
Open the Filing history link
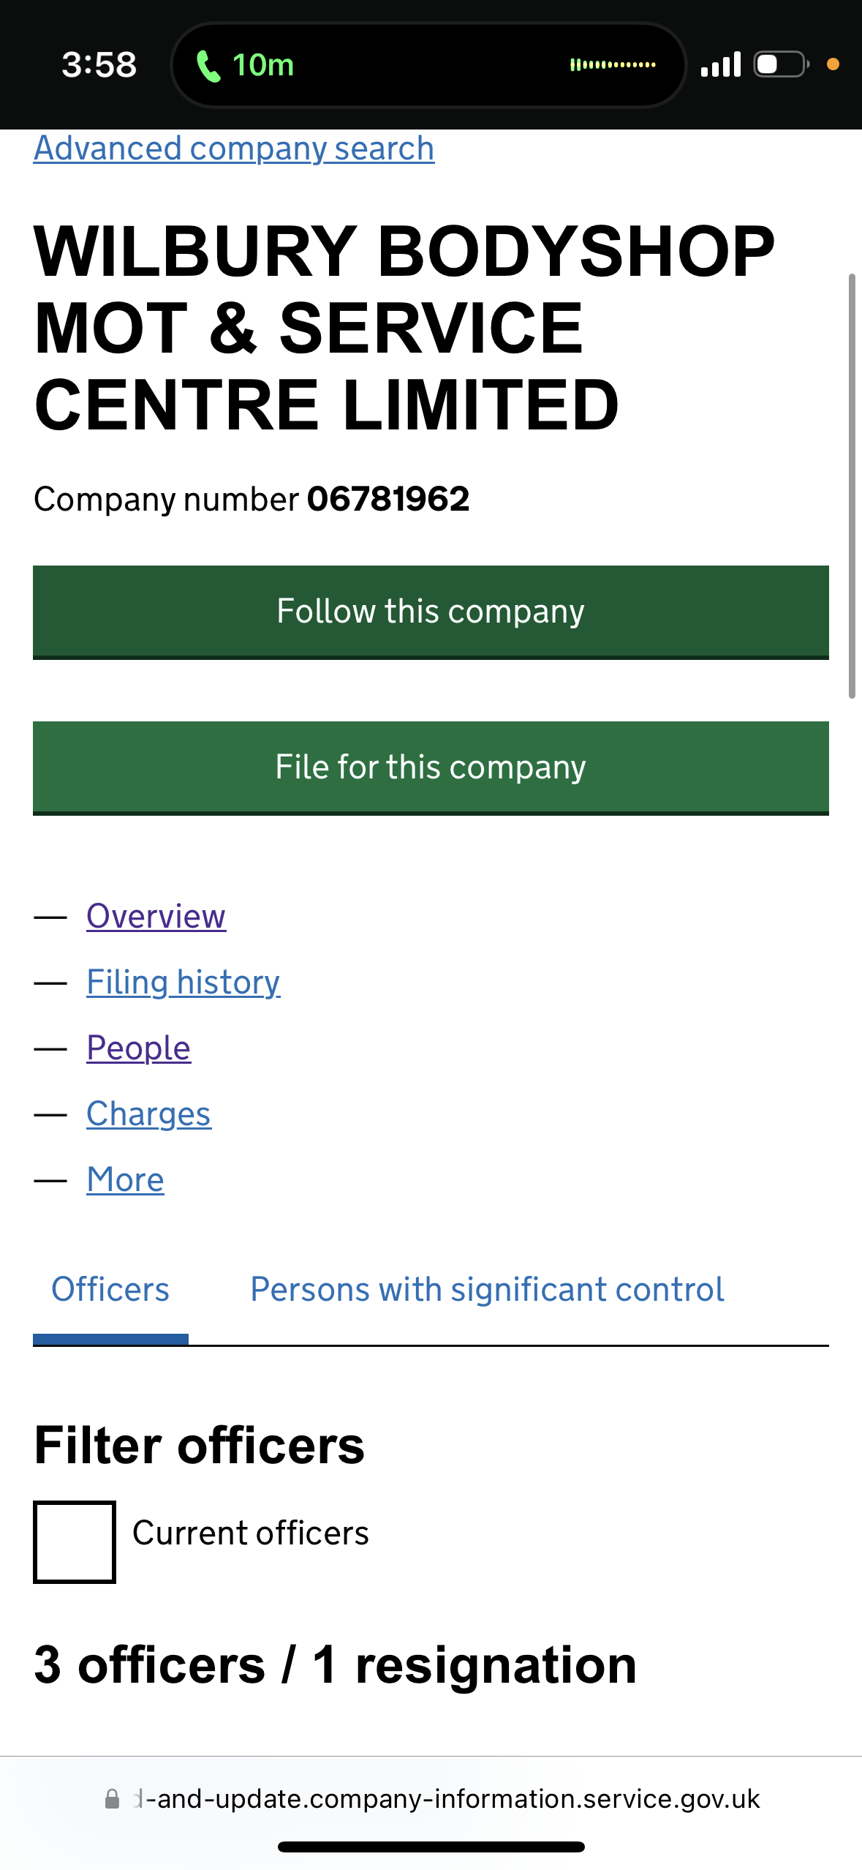tap(183, 982)
